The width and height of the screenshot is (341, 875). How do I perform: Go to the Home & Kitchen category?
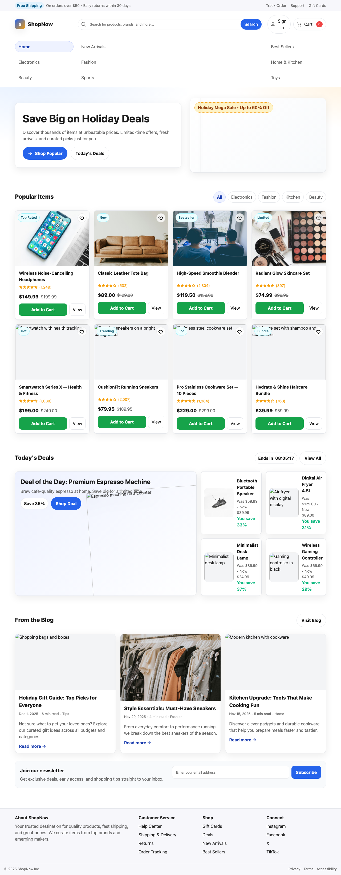286,62
